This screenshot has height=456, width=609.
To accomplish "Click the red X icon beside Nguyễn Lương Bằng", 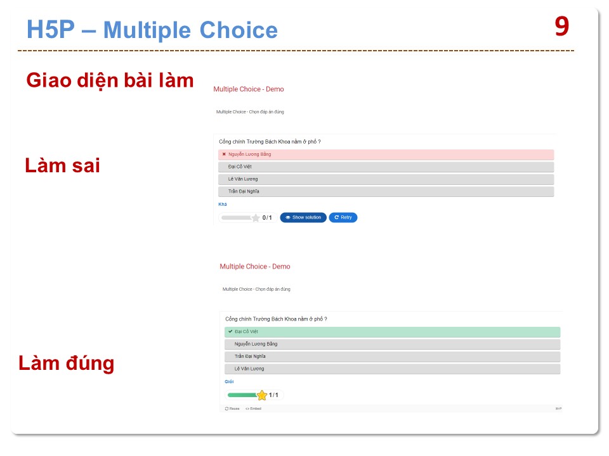I will (224, 154).
